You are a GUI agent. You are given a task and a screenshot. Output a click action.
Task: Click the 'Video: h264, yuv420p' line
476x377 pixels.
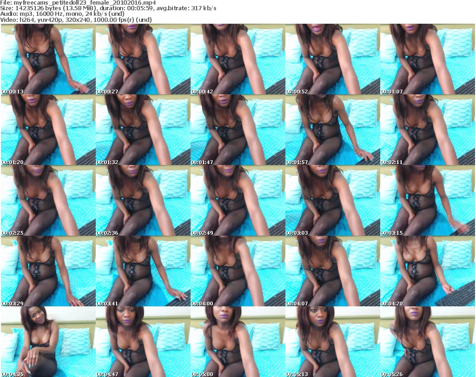pyautogui.click(x=76, y=20)
